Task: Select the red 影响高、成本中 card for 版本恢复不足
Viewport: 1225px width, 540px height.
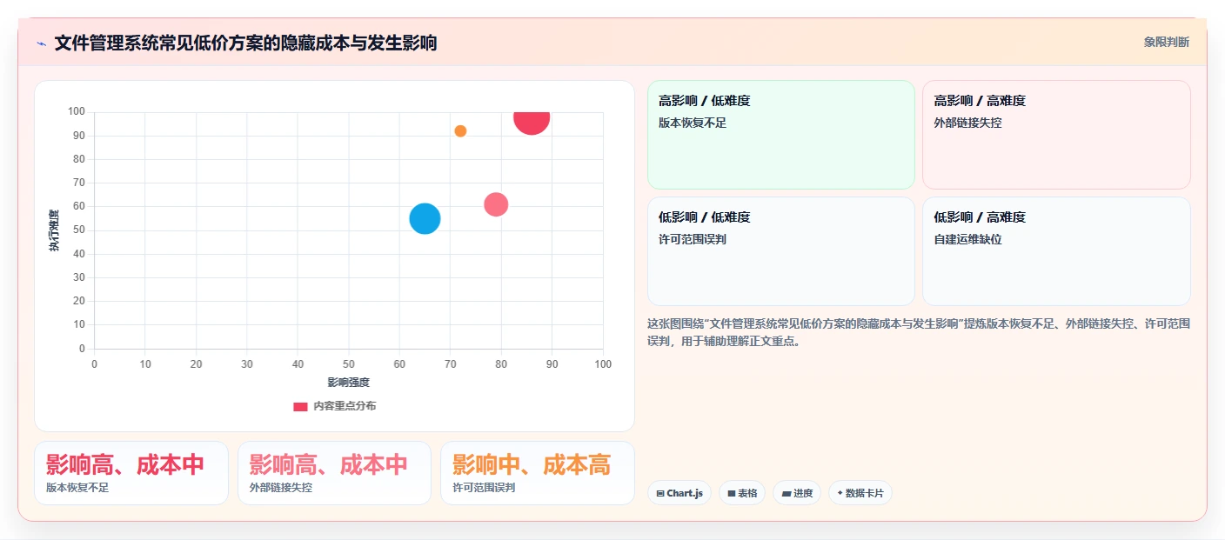Action: click(x=131, y=473)
